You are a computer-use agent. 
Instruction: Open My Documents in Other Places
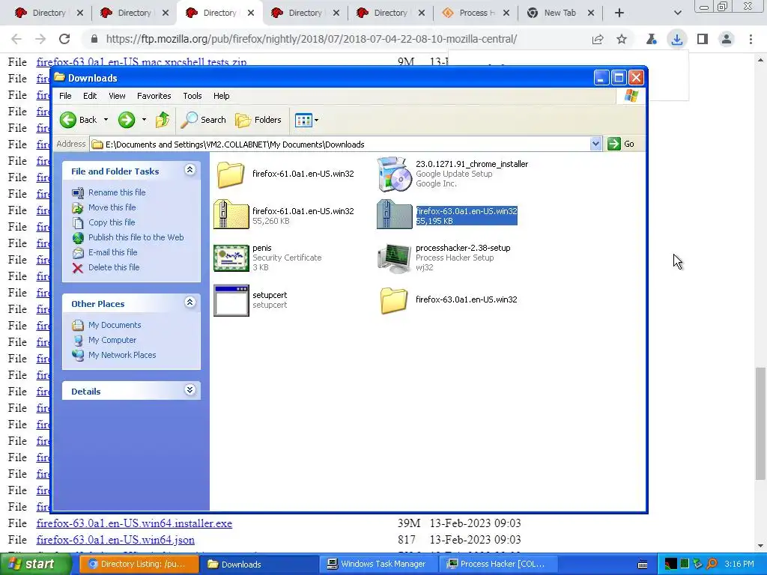coord(115,325)
